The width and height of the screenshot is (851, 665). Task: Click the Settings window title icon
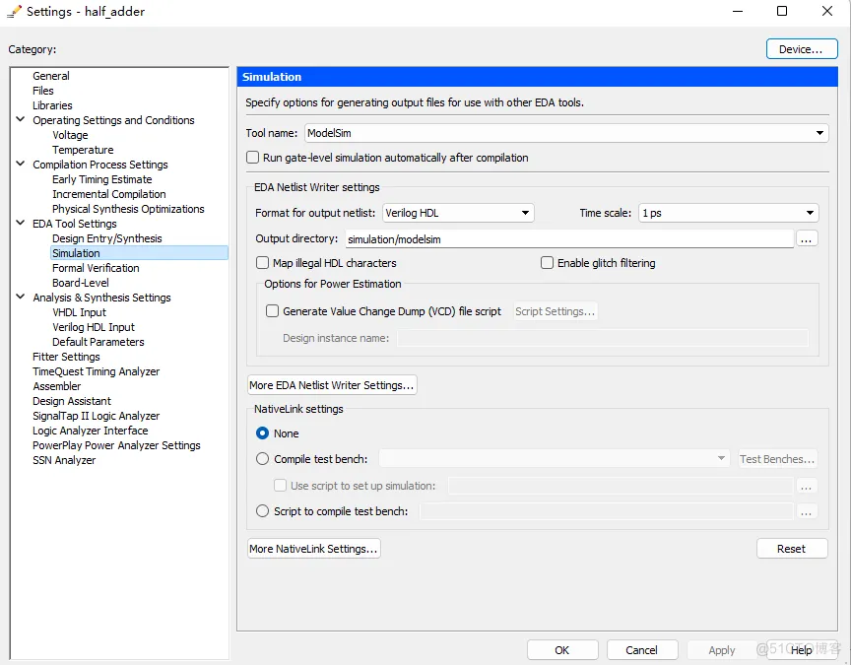tap(14, 12)
